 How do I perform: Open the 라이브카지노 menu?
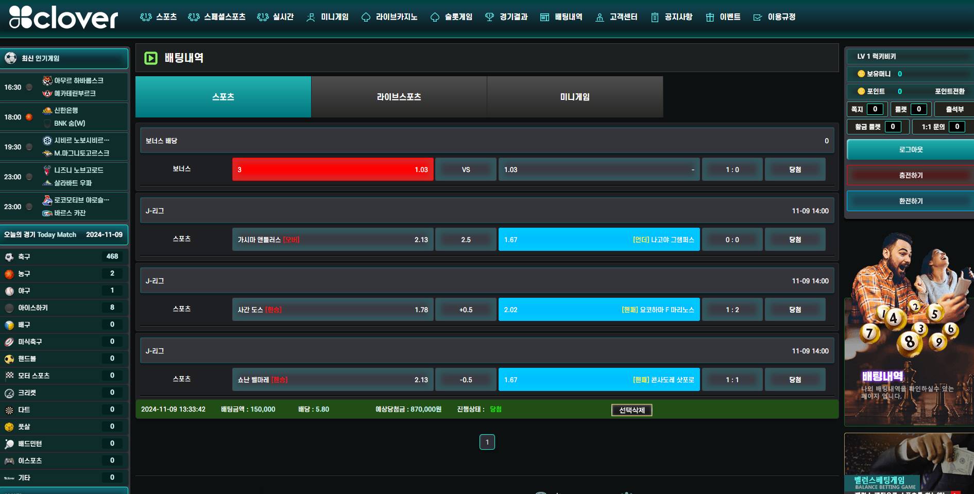389,17
